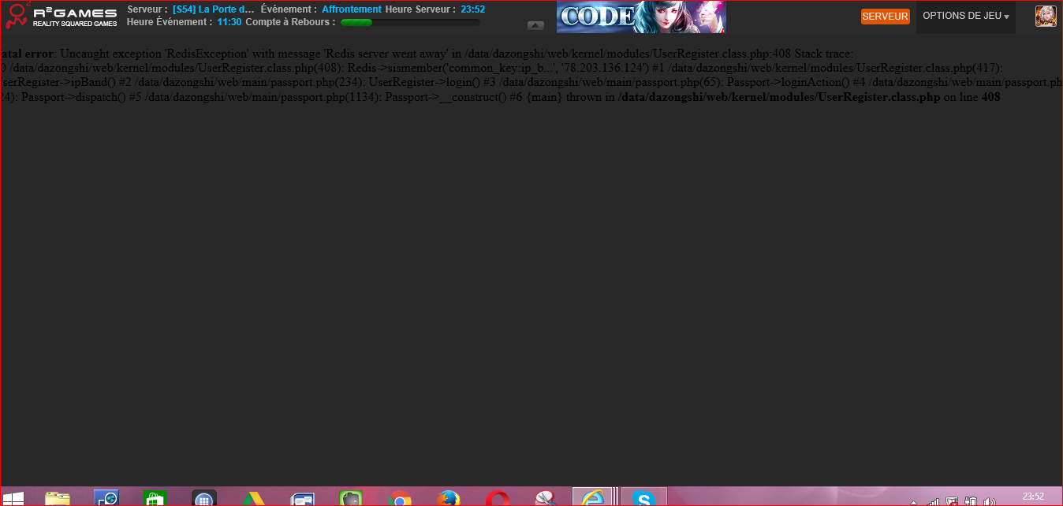This screenshot has height=506, width=1063.
Task: Switch to Internet Explorer in the taskbar
Action: coord(591,498)
